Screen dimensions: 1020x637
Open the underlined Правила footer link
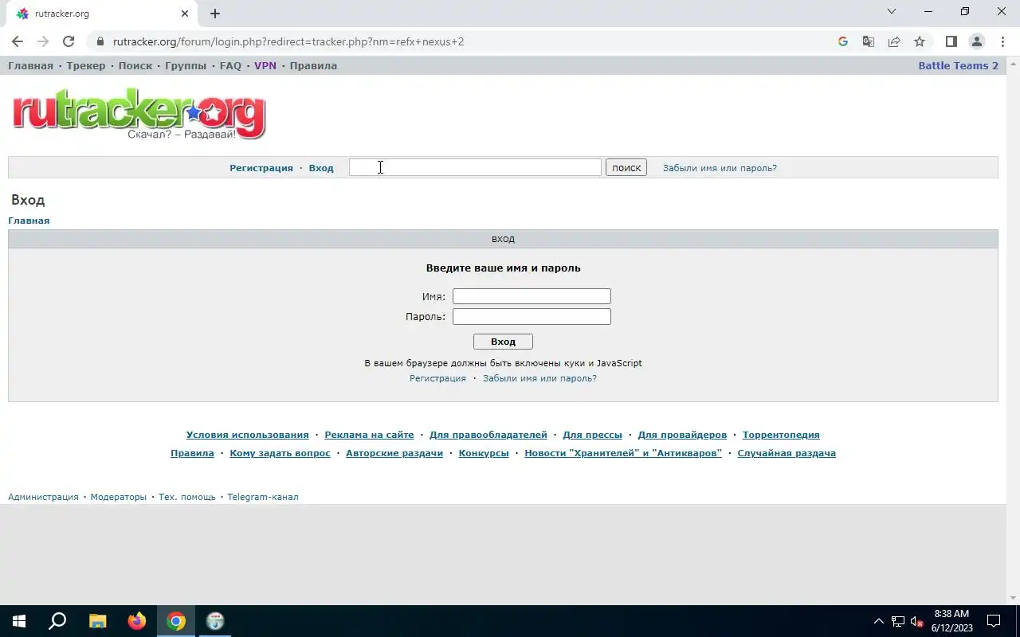click(192, 453)
